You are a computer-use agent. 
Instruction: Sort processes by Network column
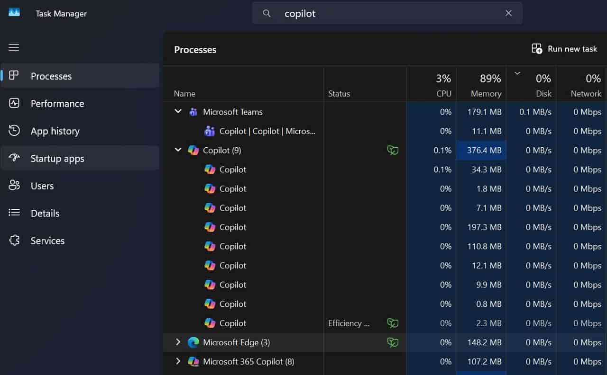(x=581, y=84)
